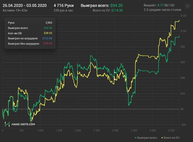
Task: Click the 'Выиграл всего' legend label
Action: pyautogui.click(x=147, y=138)
